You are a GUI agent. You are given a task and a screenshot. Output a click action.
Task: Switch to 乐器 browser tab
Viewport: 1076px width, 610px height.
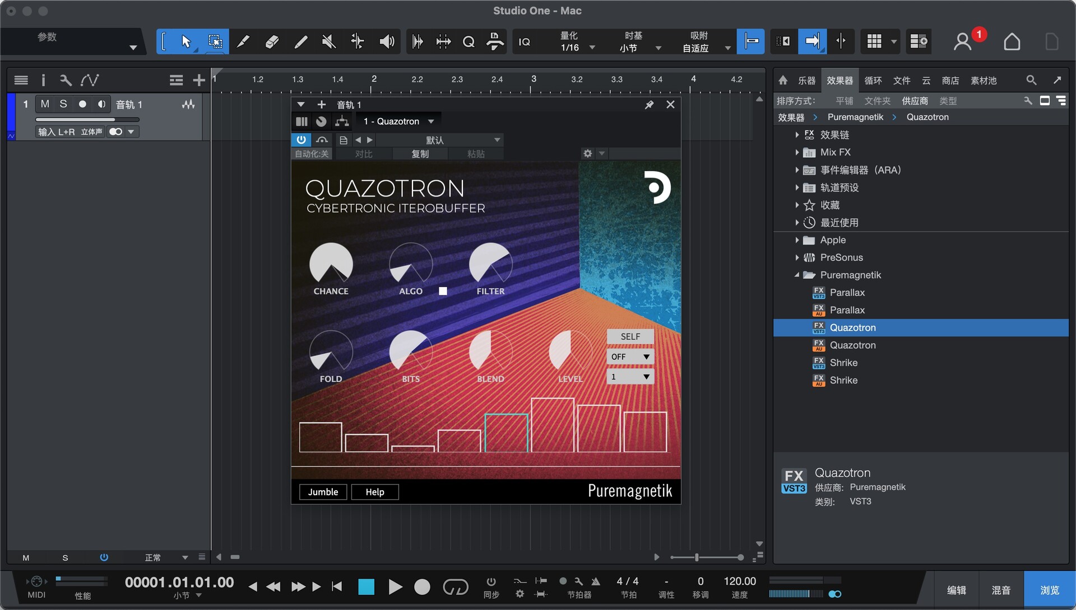807,81
